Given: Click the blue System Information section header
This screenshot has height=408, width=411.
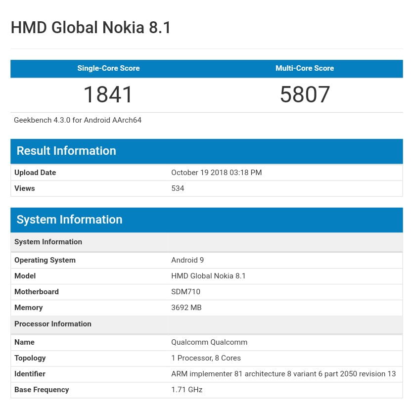Looking at the screenshot, I should [x=207, y=220].
